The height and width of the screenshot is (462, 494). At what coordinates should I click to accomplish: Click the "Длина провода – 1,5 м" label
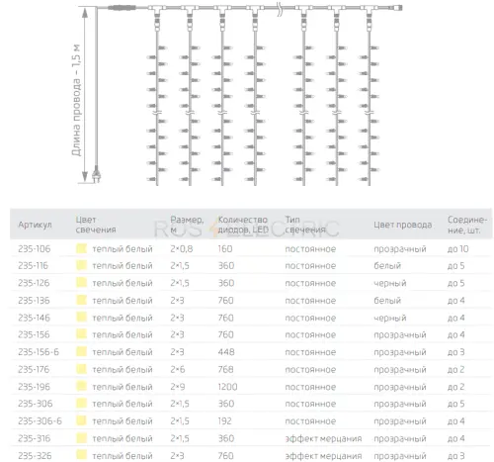76,100
